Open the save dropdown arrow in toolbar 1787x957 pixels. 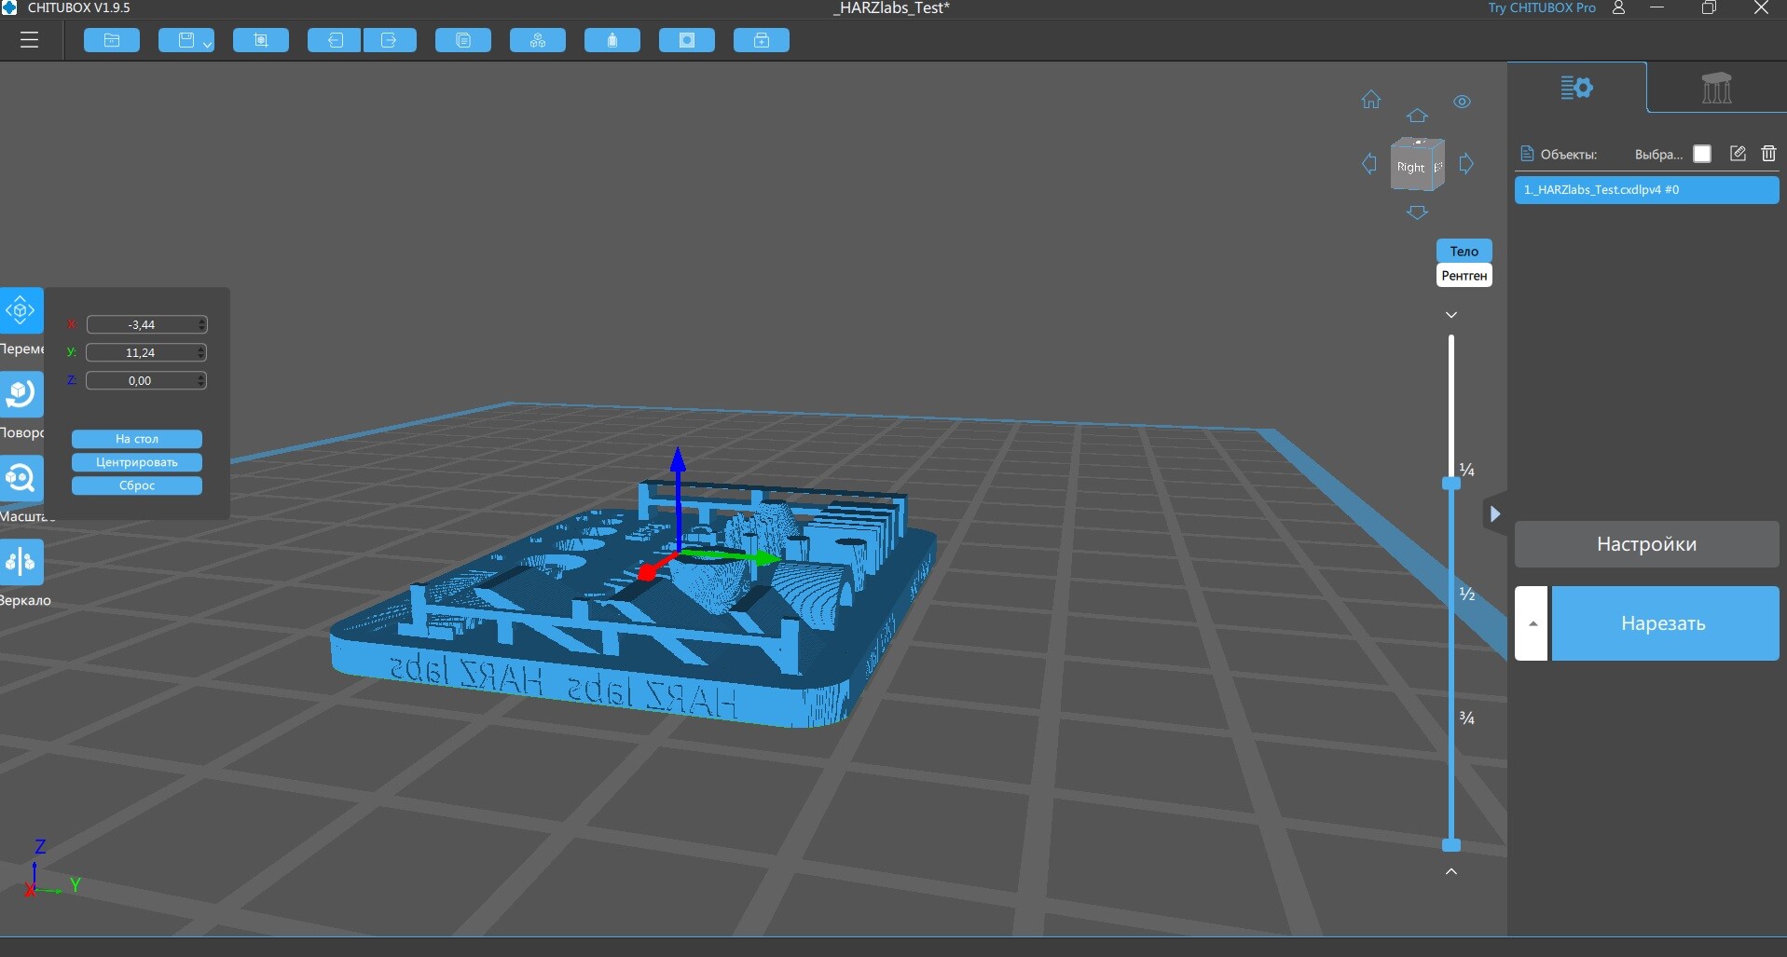click(x=207, y=43)
